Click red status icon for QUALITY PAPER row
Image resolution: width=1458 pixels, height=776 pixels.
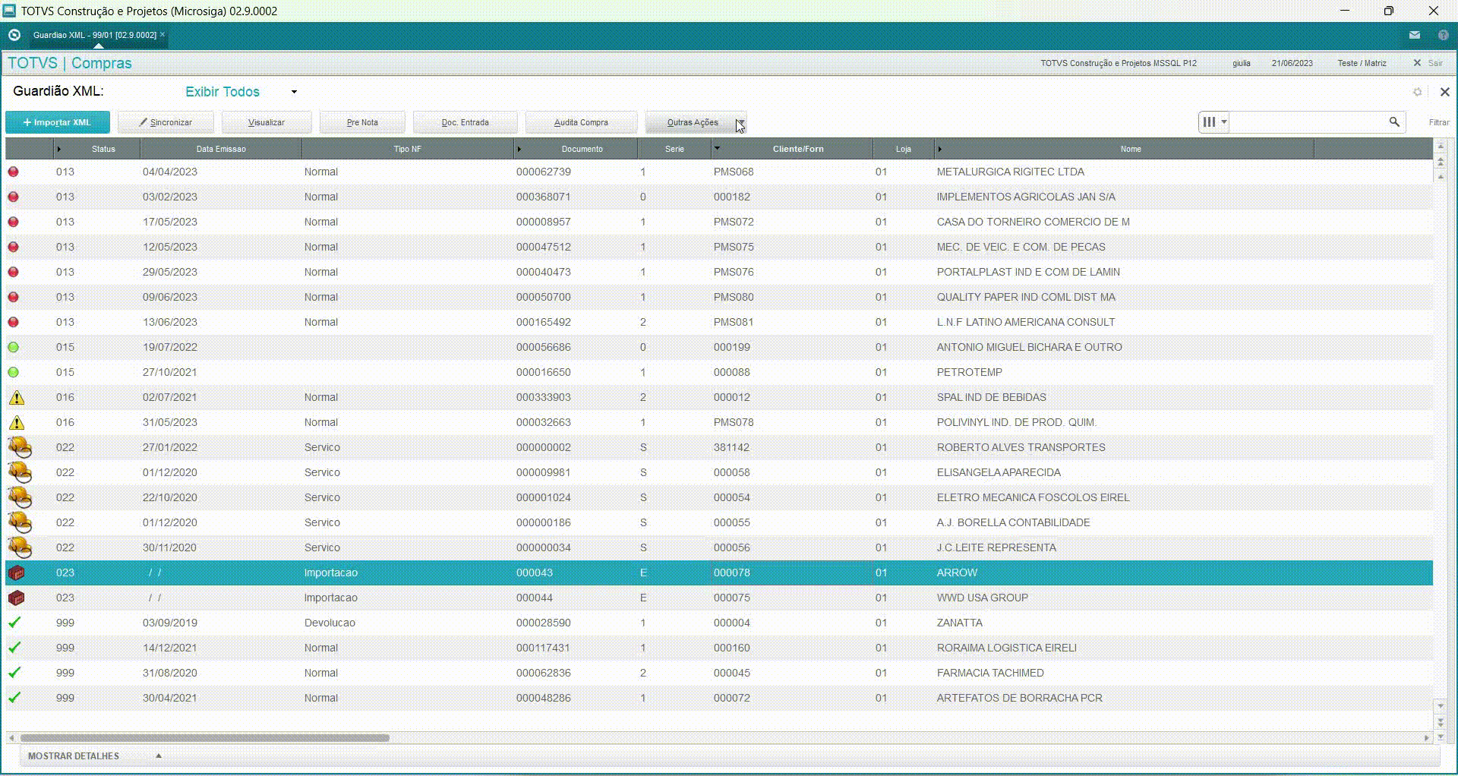tap(13, 297)
